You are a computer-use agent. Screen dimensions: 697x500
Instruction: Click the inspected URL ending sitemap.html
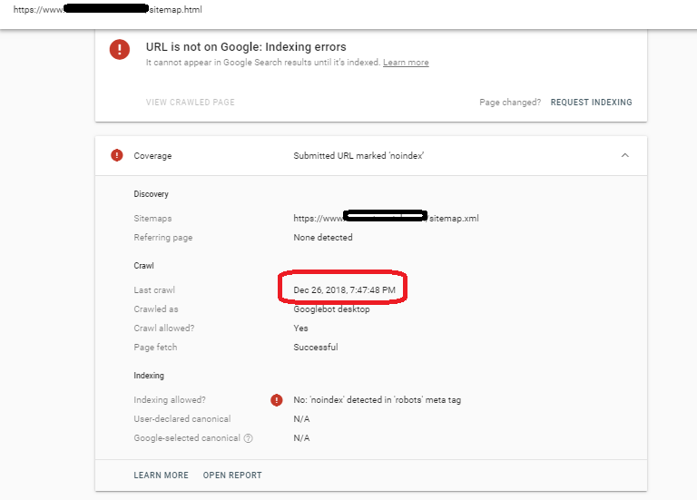click(x=108, y=9)
